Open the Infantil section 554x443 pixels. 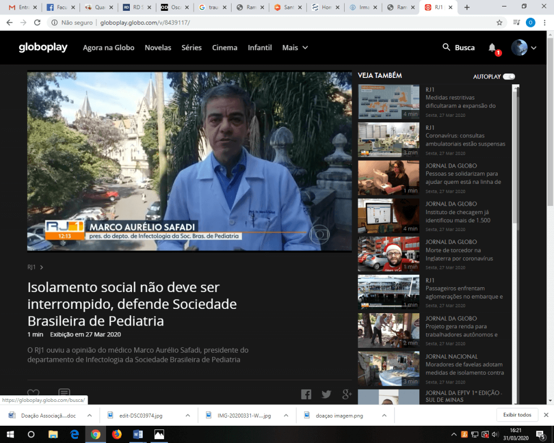point(260,48)
